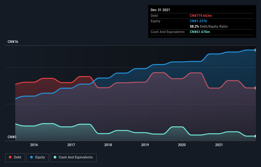Toggle the Debt legend button
Image resolution: width=261 pixels, height=167 pixels.
click(x=15, y=157)
